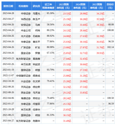115x125 pixels.
Task: Open the 中信建投证券 institution entry
Action: click(x=23, y=76)
